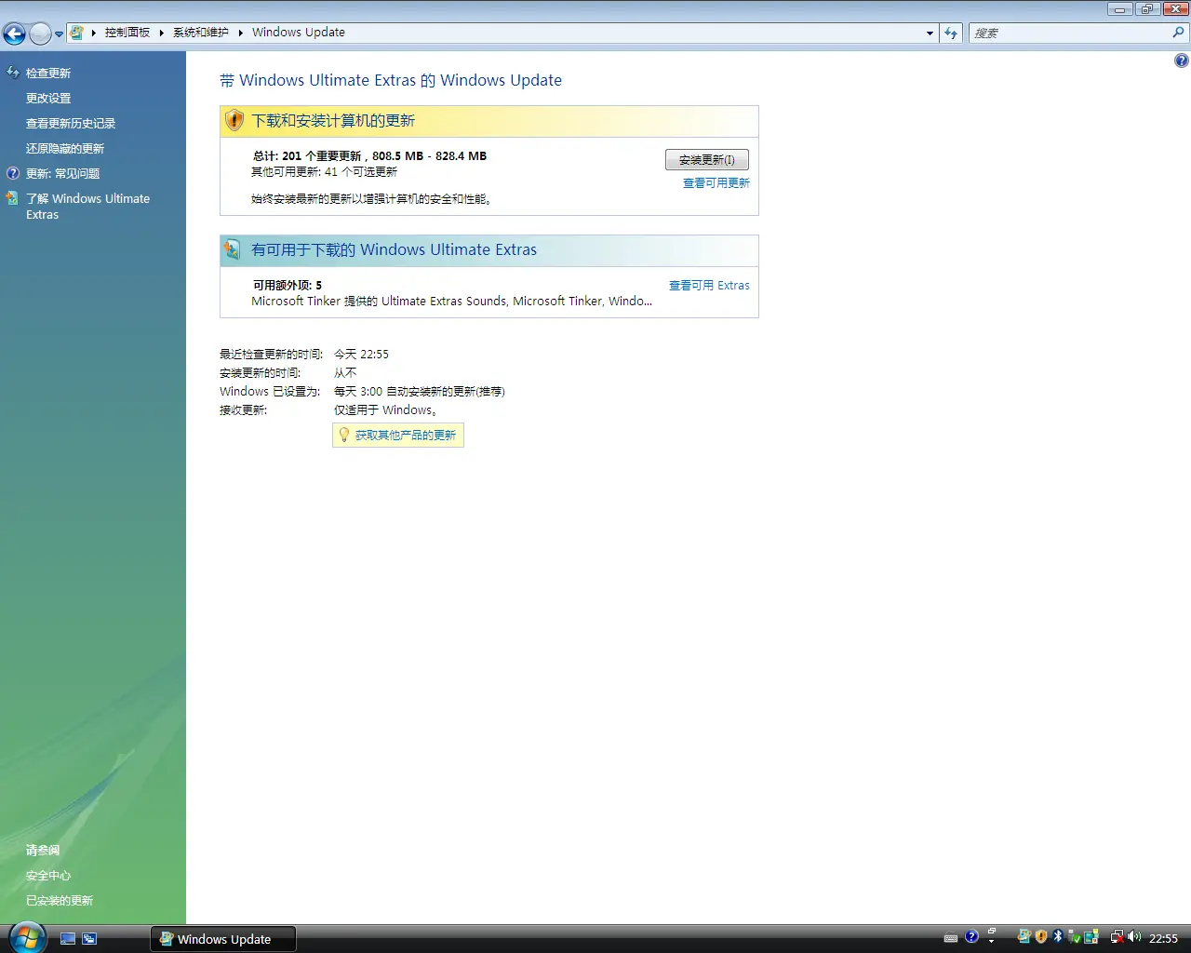Click the keyboard icon in the tray
The image size is (1191, 953).
(950, 938)
